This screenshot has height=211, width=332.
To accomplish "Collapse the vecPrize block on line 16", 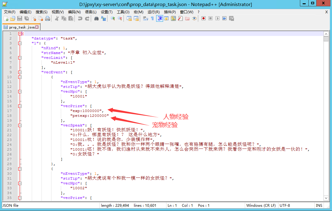I will [20, 106].
